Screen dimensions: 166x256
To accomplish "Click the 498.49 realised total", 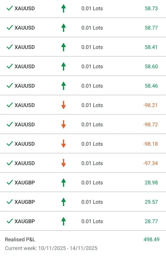I will 151,239.
